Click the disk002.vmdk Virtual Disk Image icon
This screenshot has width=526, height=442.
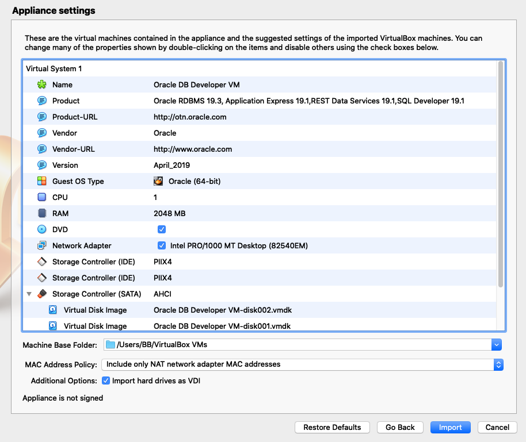point(53,310)
